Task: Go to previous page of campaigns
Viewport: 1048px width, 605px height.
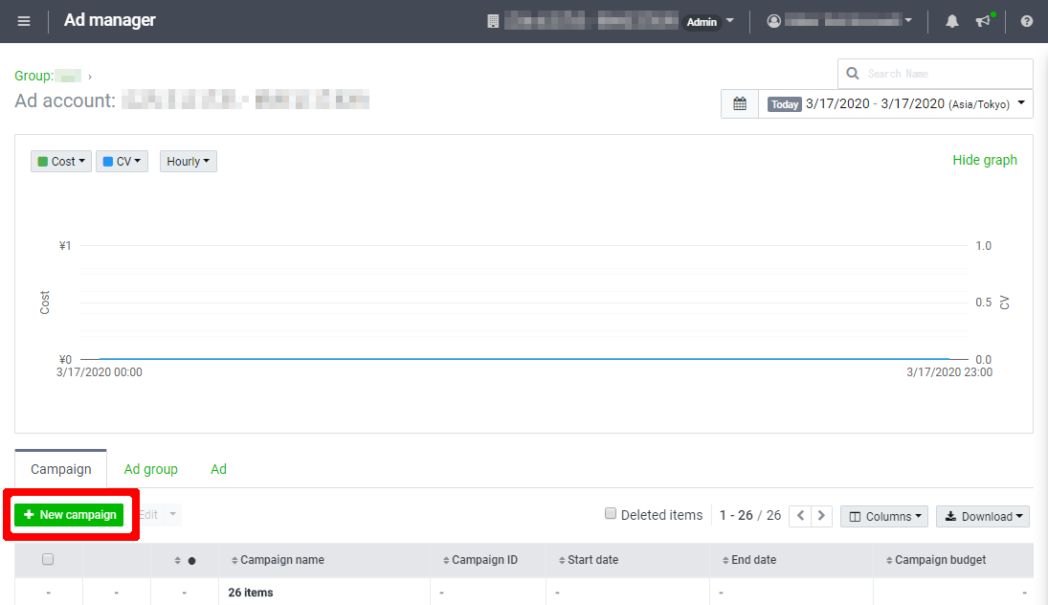Action: [800, 515]
